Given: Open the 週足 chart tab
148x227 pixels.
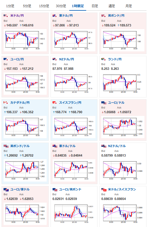Looking at the screenshot, I should tap(112, 6).
